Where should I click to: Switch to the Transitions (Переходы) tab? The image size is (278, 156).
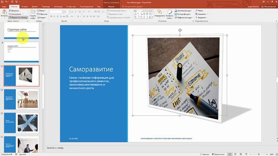pos(46,6)
